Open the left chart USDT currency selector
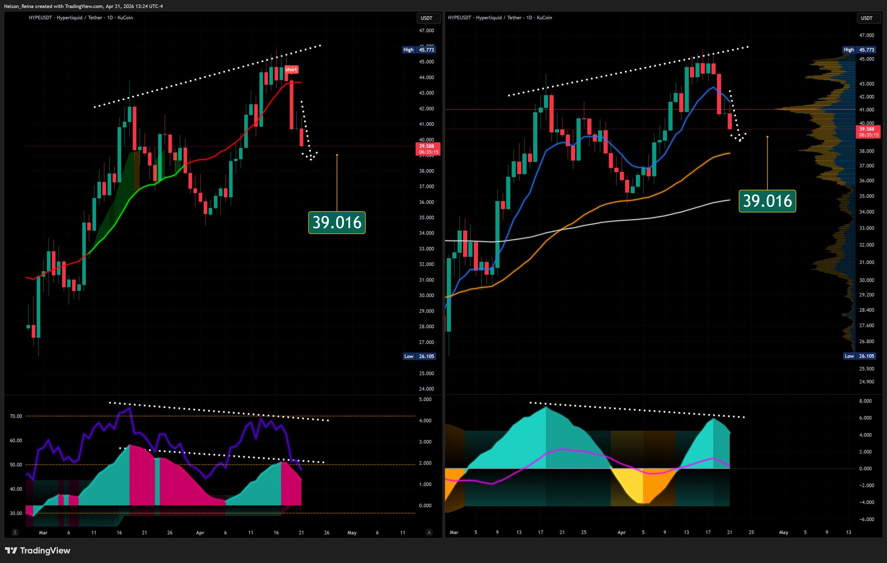This screenshot has height=563, width=887. point(427,18)
